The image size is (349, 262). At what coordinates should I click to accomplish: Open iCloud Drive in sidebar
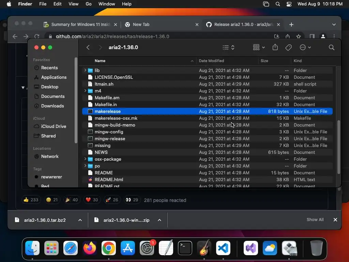click(x=54, y=126)
